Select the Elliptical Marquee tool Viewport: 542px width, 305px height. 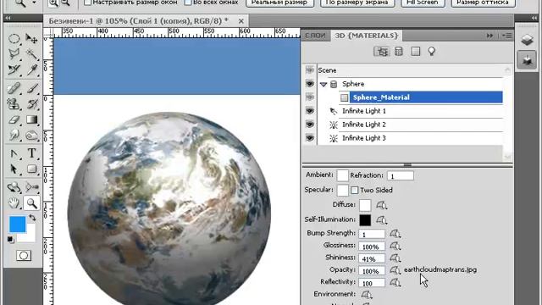click(14, 38)
